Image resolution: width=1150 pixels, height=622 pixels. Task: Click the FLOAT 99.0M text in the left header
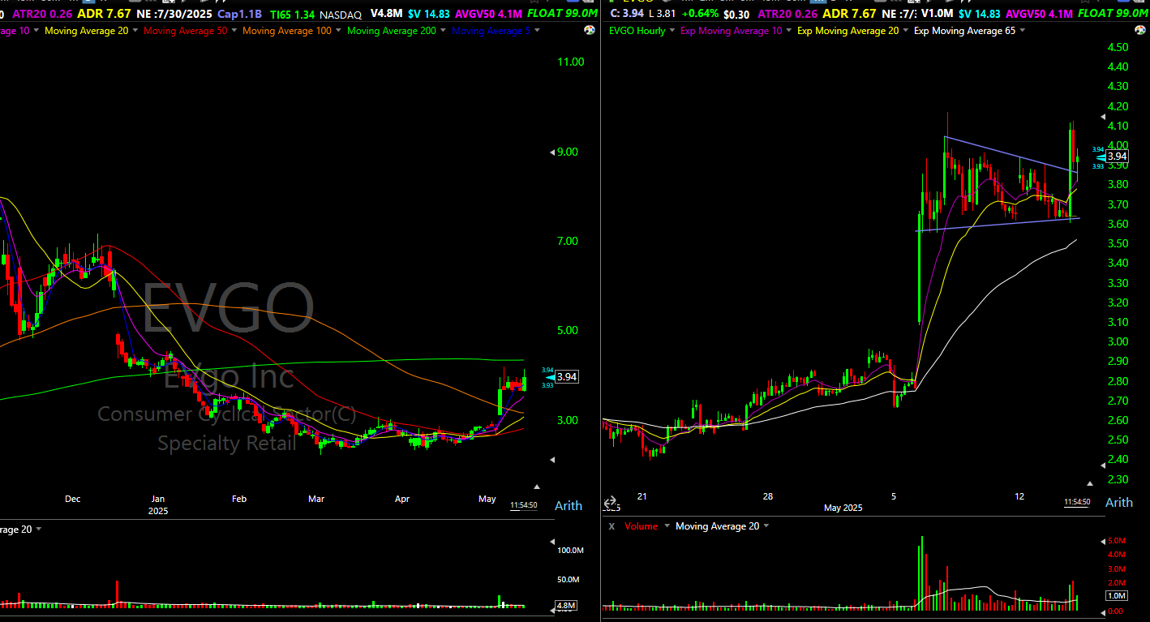[562, 14]
